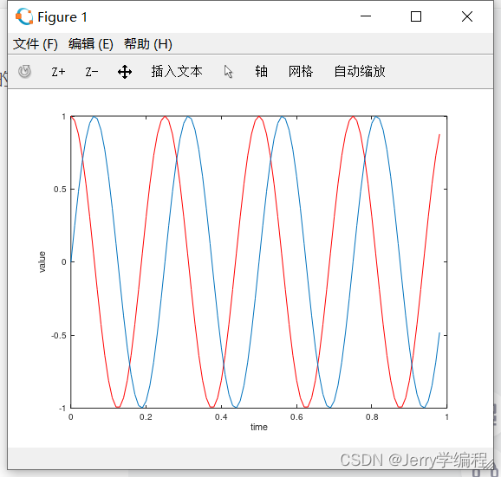
Task: Click the 0.5 y-axis tick label
Action: (x=60, y=190)
